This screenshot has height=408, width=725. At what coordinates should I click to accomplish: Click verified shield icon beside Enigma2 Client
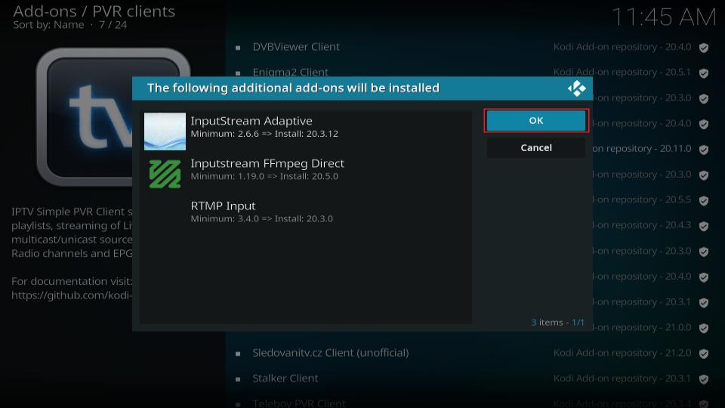704,73
